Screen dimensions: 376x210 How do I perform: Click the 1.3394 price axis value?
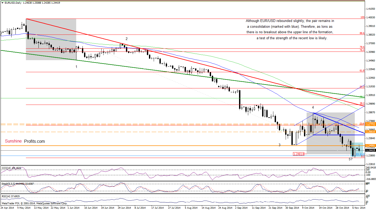pos(371,69)
